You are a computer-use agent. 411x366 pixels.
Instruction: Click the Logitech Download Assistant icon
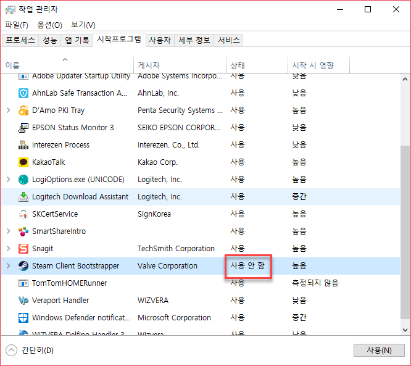coord(23,197)
